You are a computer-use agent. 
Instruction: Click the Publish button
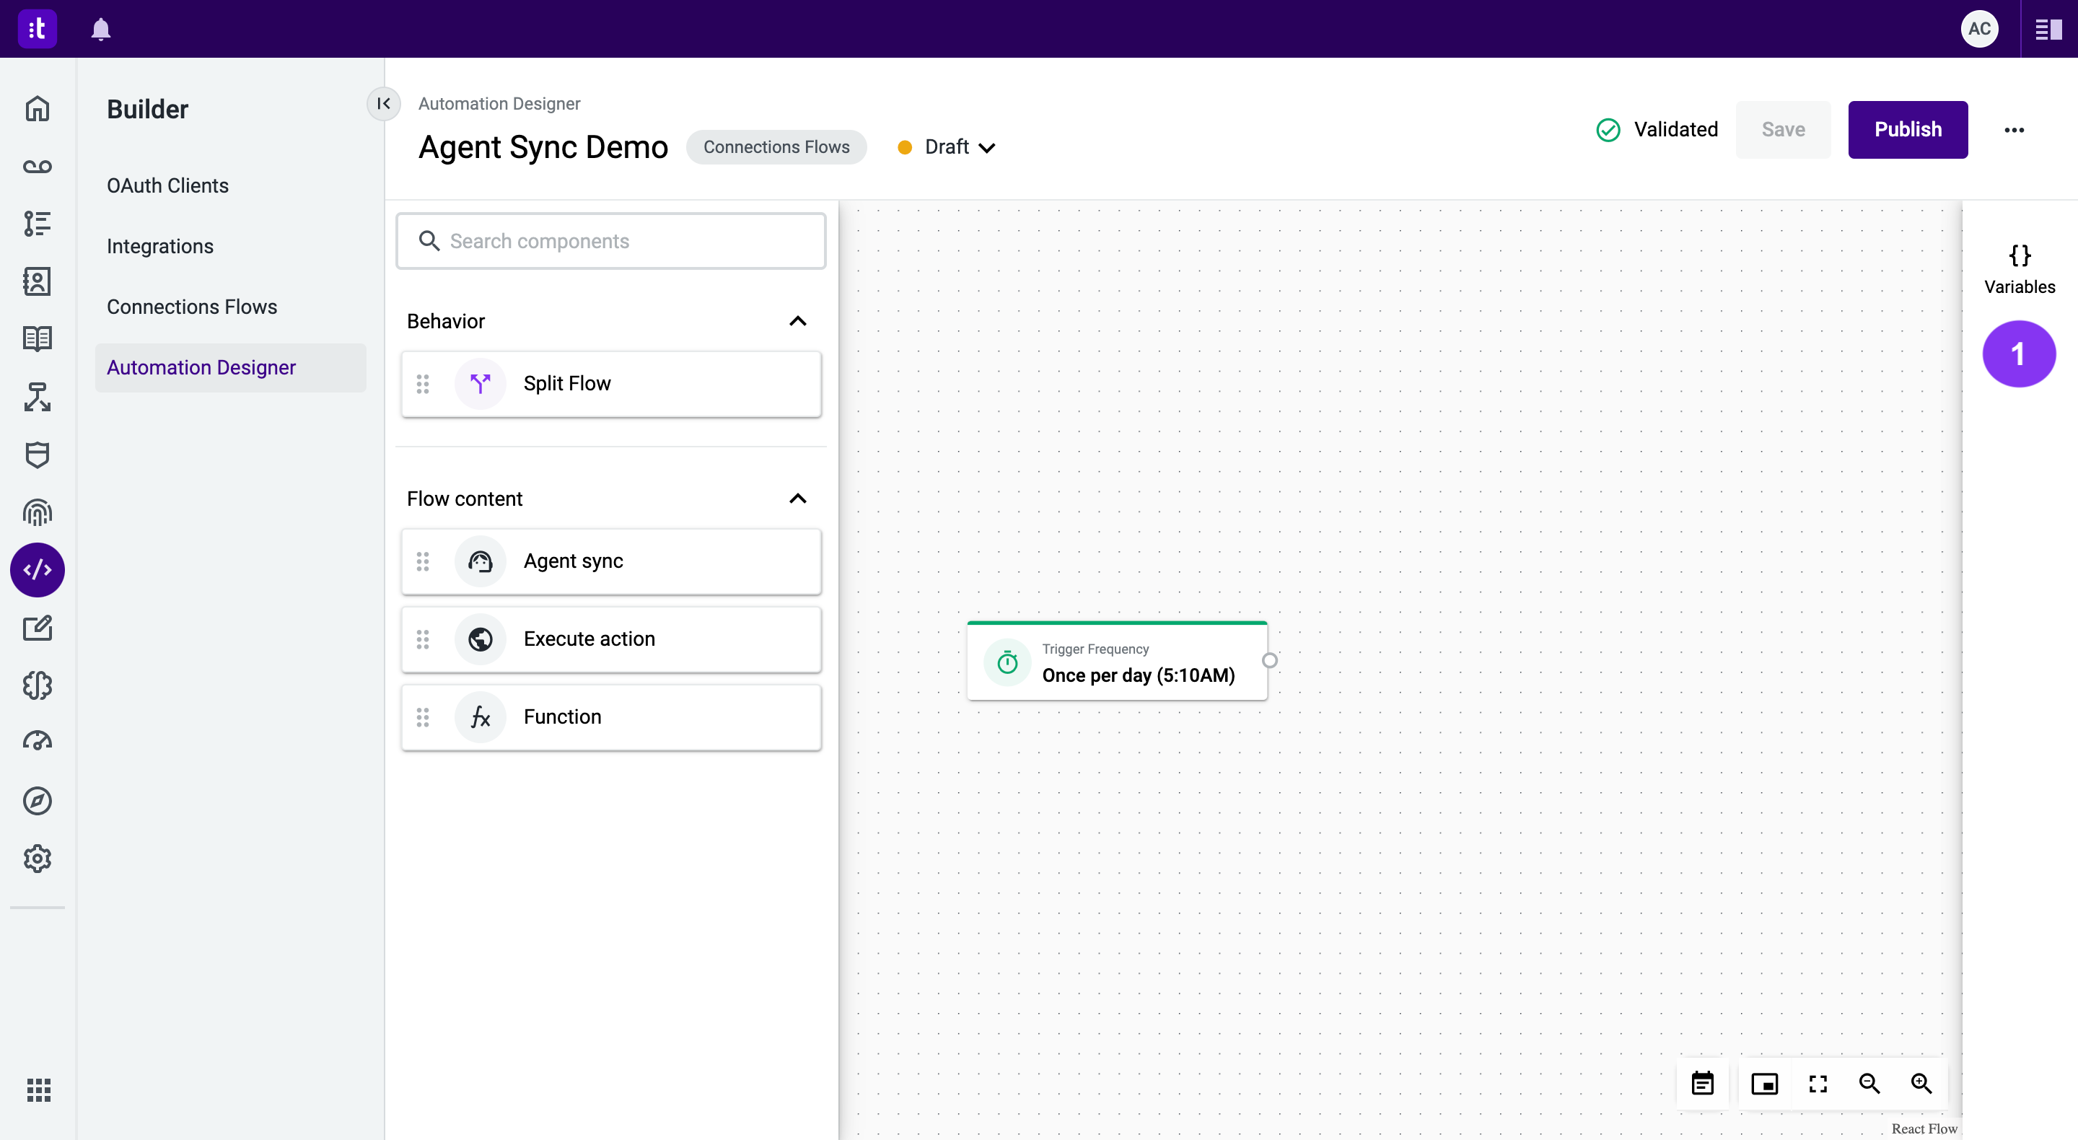(1908, 130)
